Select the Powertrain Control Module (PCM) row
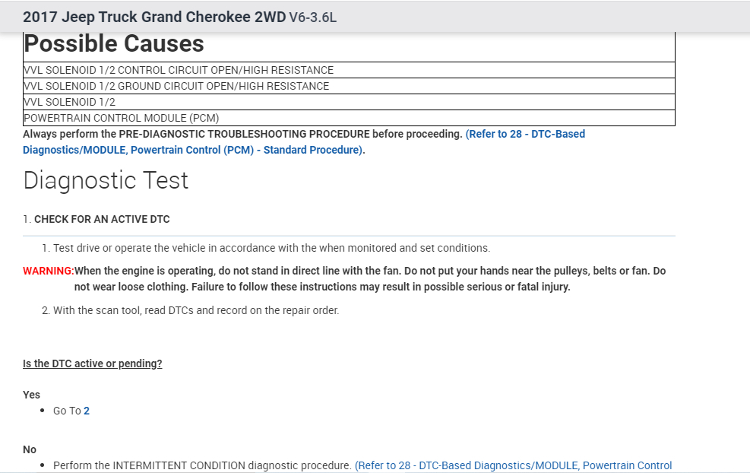Screen dimensions: 750x473 122,118
